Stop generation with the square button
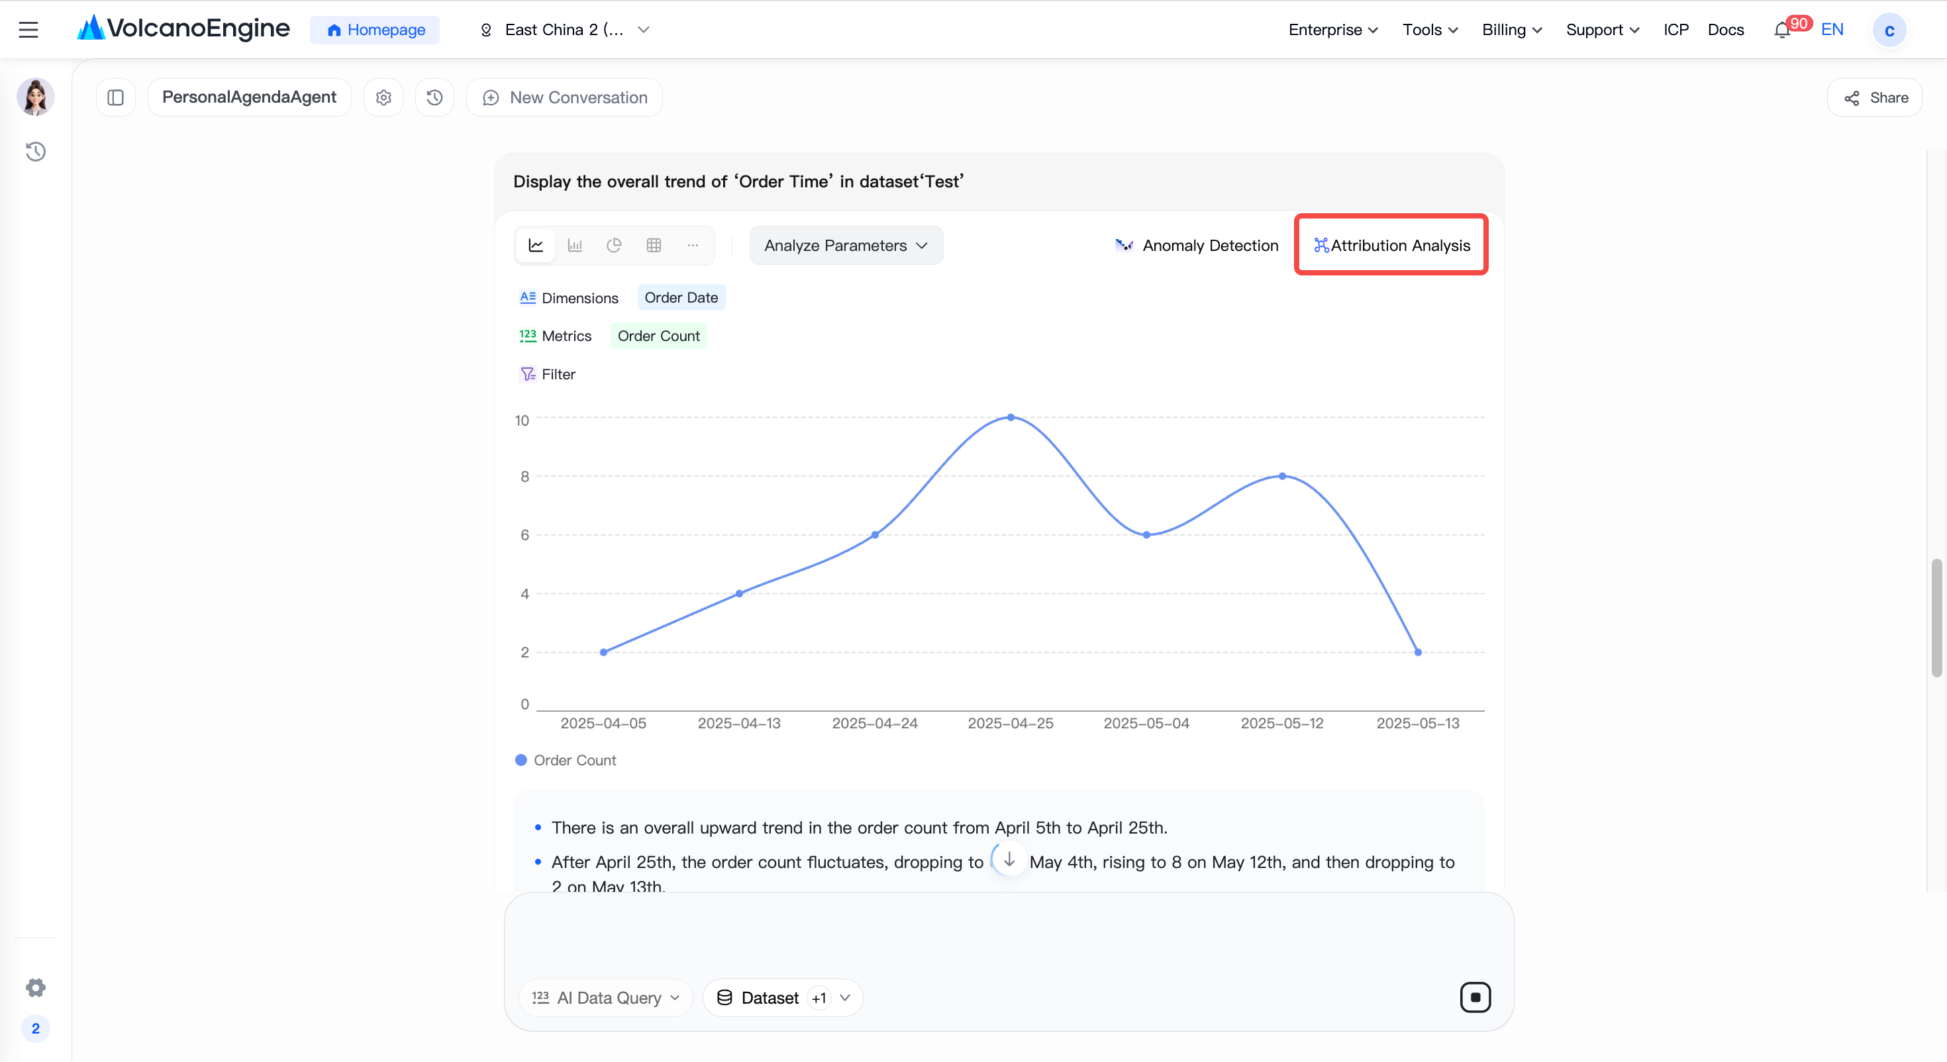 point(1475,997)
